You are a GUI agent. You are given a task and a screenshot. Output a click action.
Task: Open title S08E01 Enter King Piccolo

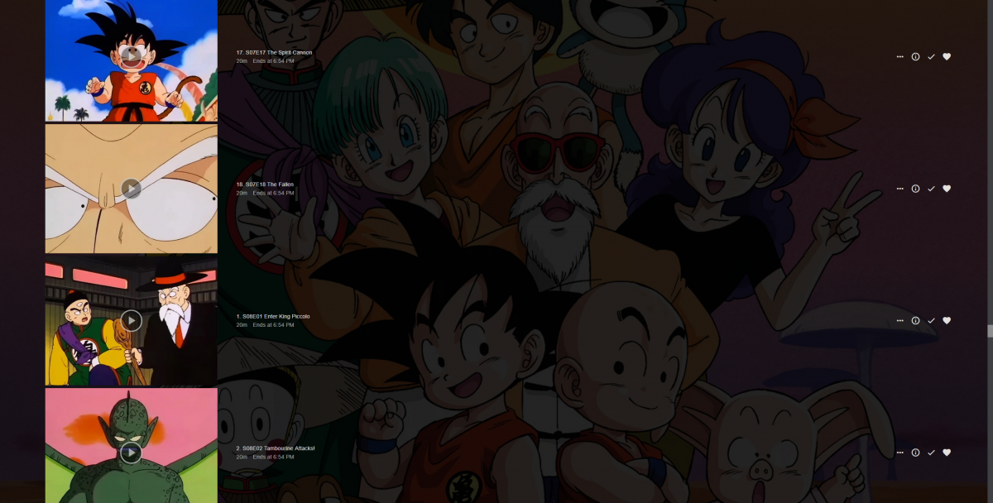coord(273,316)
